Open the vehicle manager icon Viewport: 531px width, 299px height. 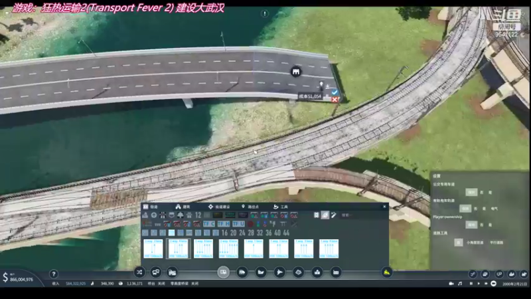point(156,272)
